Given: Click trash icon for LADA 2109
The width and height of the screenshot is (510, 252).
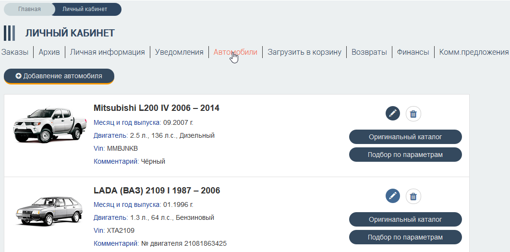Looking at the screenshot, I should (413, 196).
